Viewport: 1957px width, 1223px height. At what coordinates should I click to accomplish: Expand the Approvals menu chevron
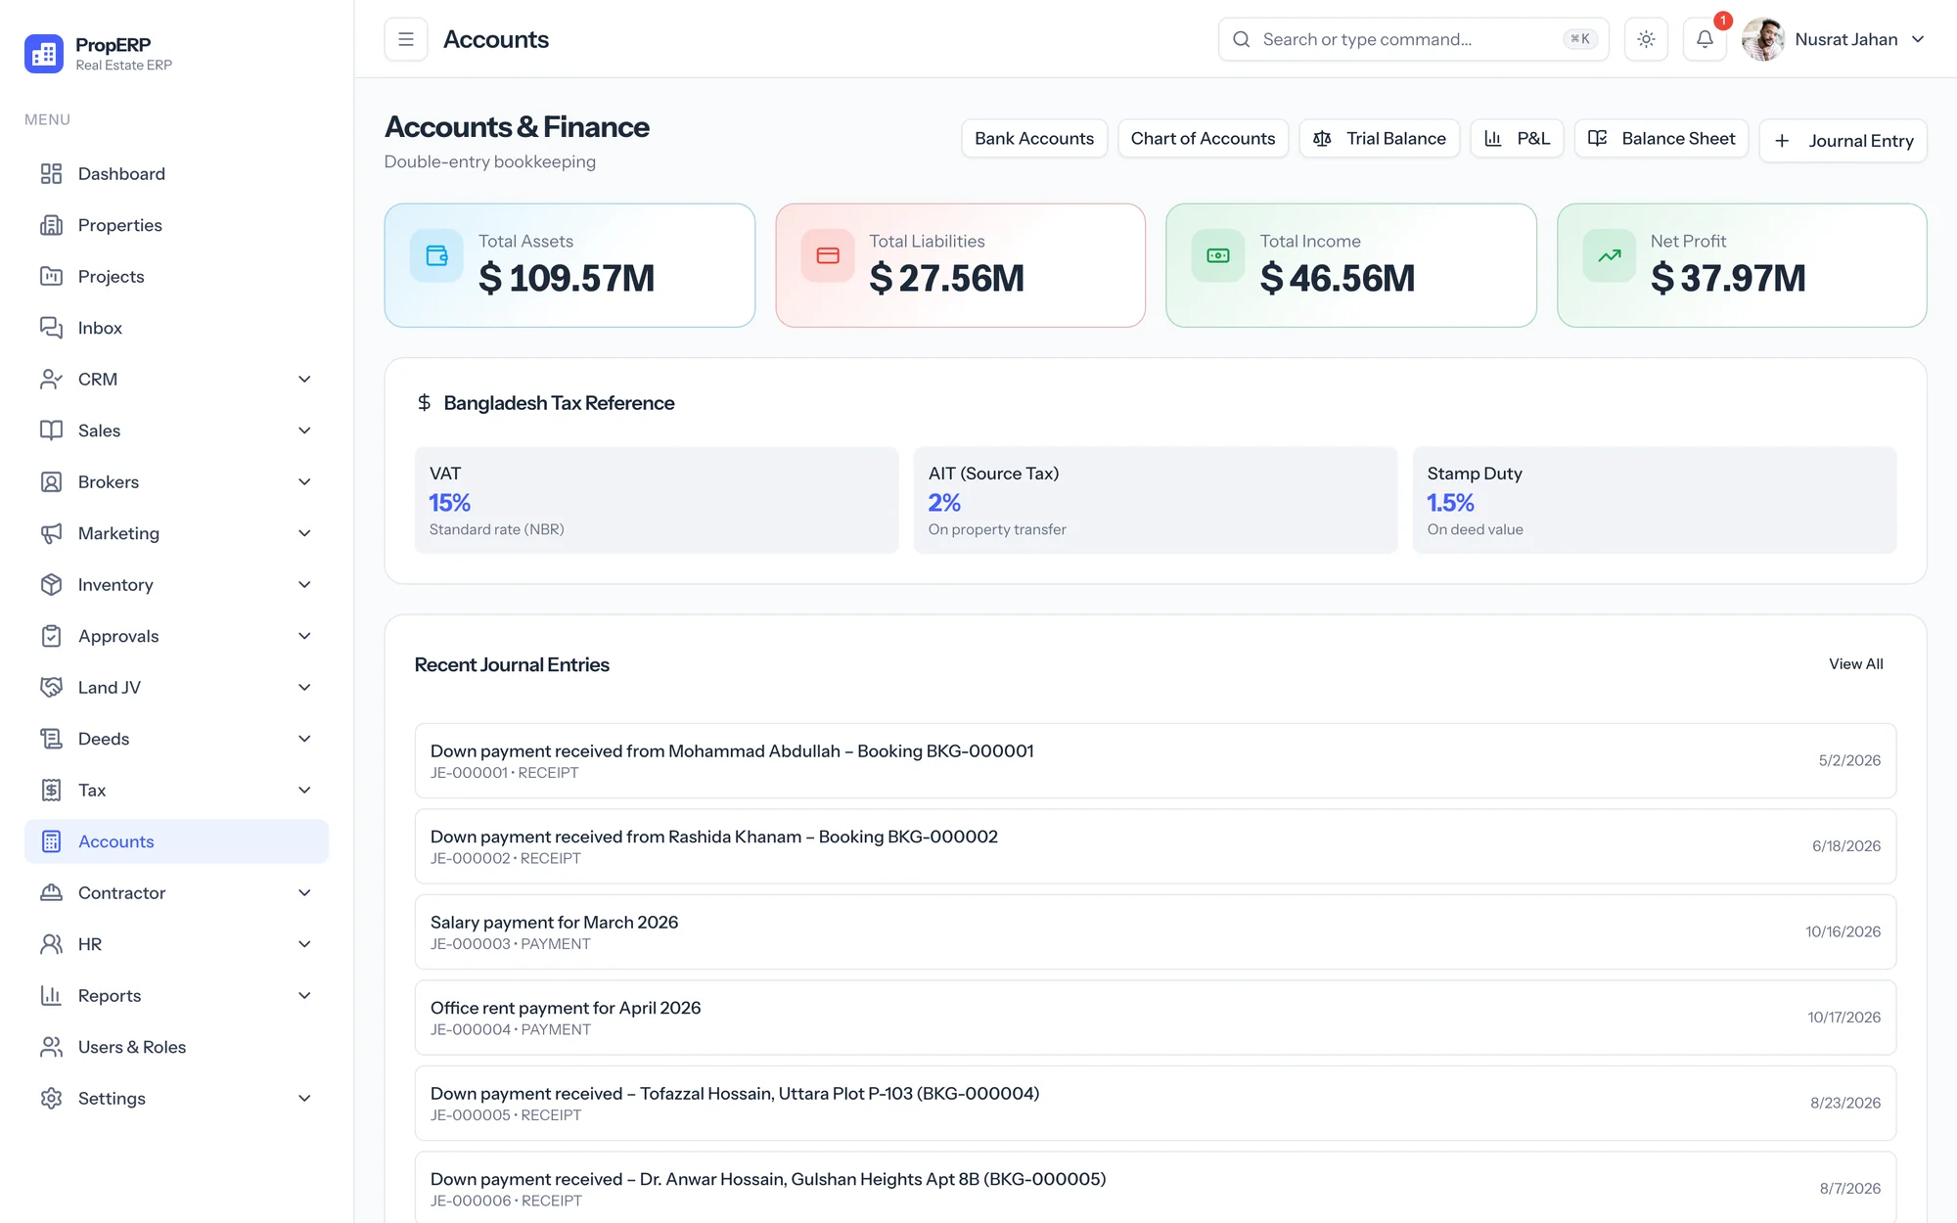point(304,636)
